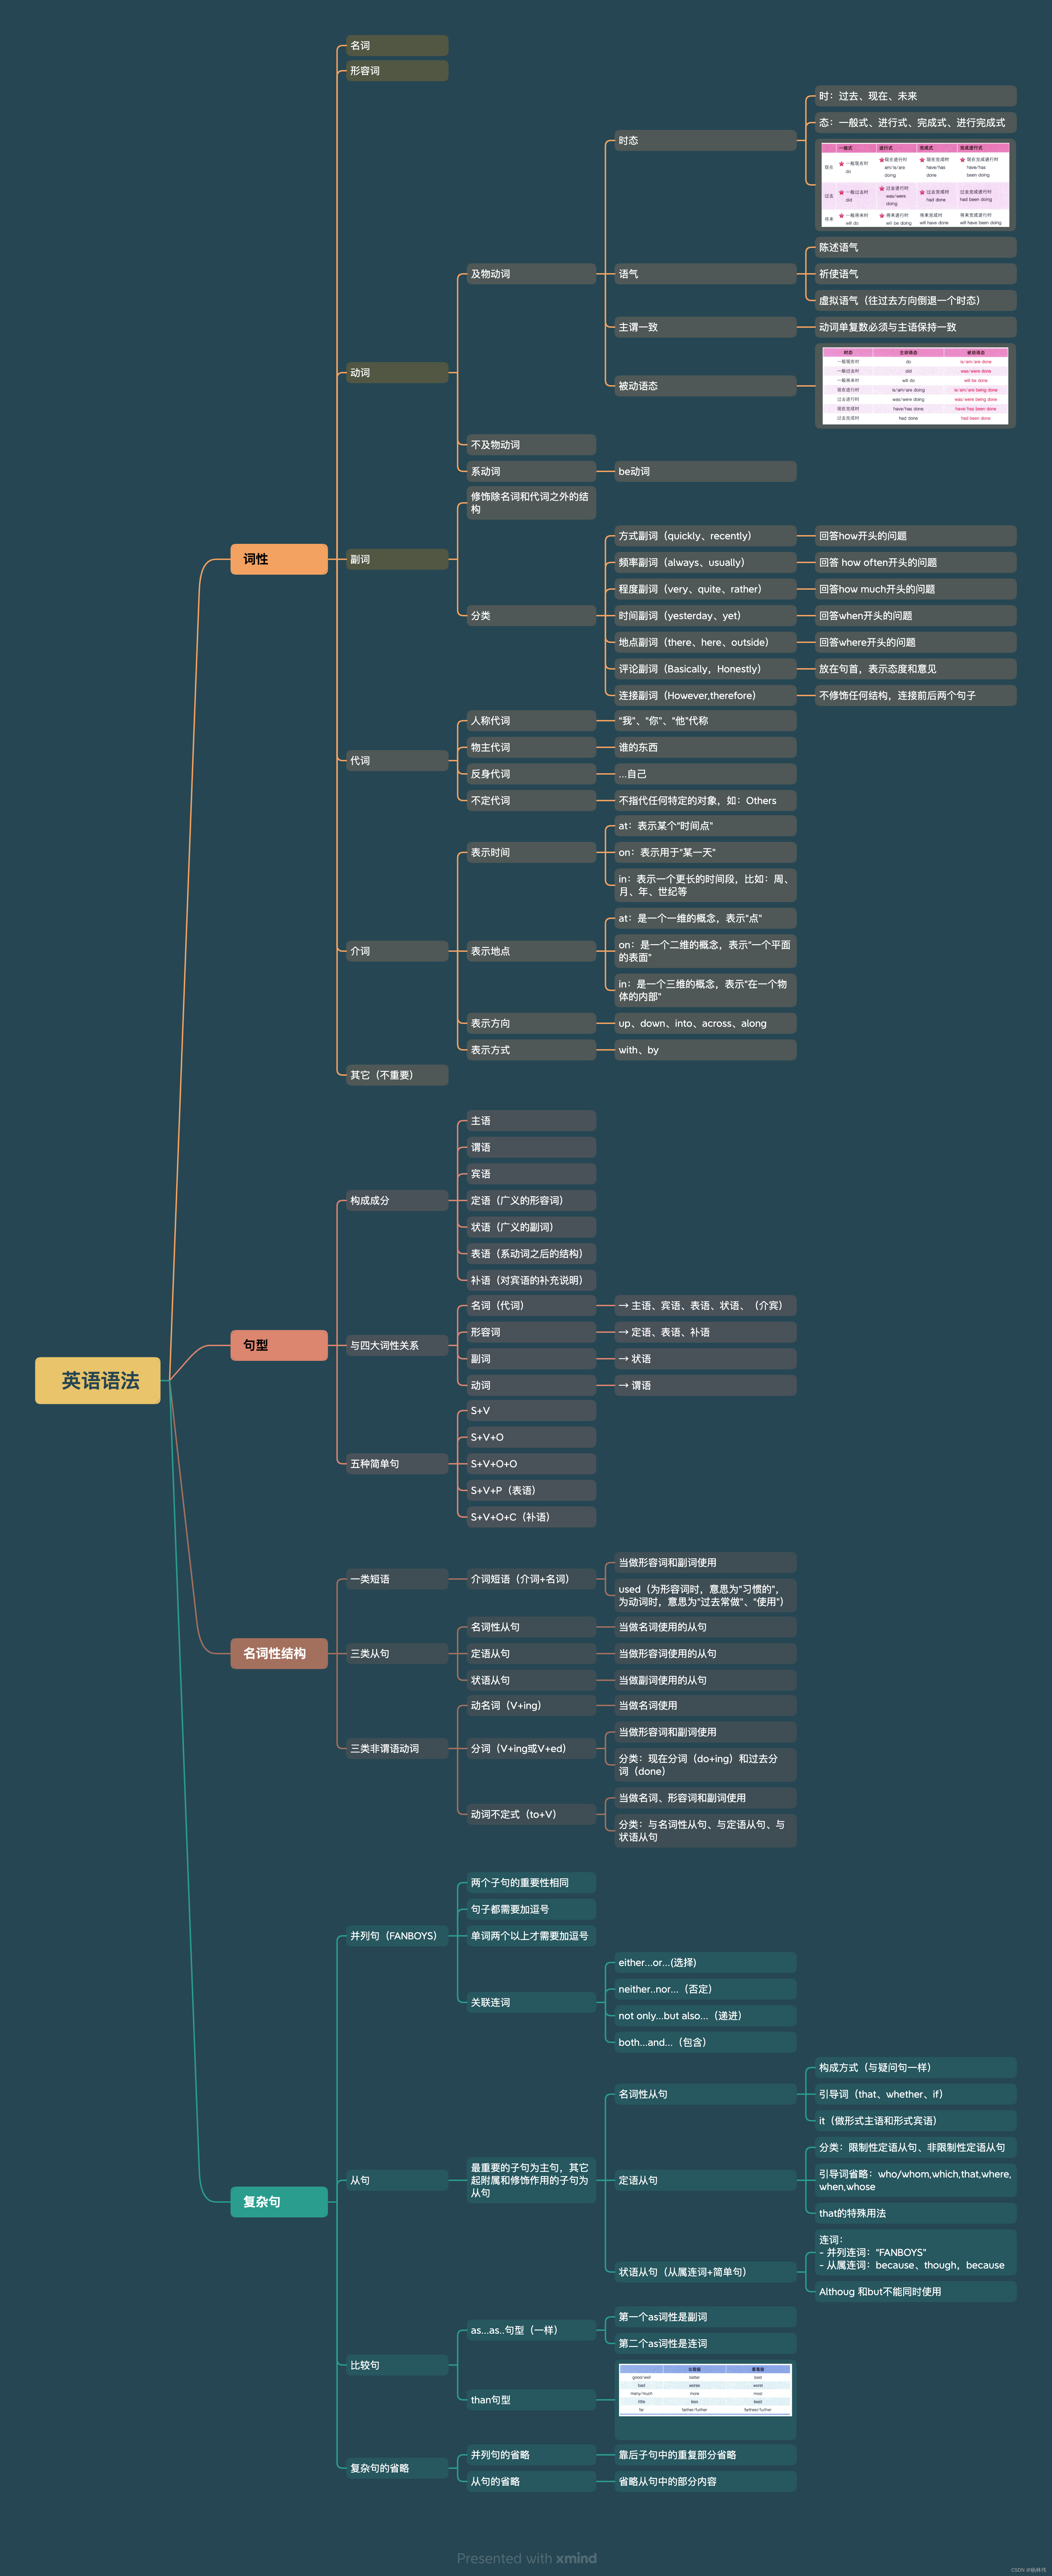The image size is (1052, 2576).
Task: Click the 陈述语气 node
Action: point(915,247)
